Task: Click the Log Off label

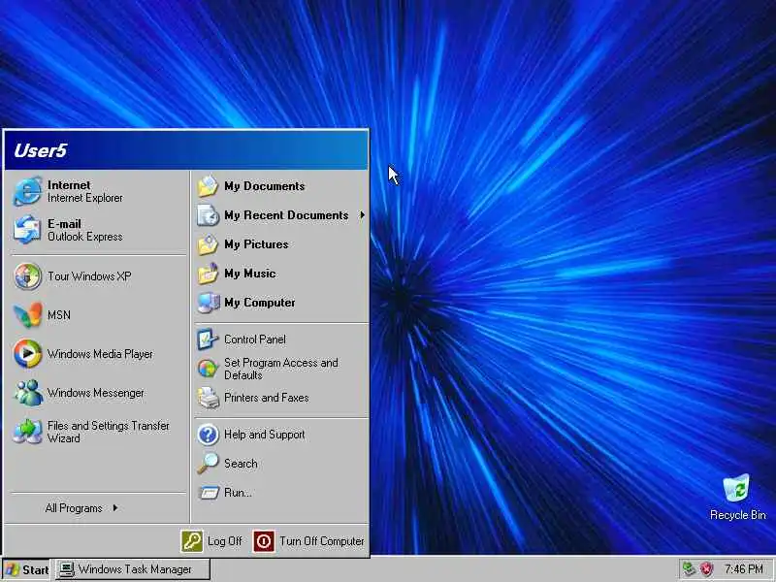Action: 225,541
